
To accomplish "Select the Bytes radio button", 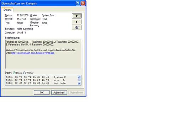I will pyautogui.click(x=14, y=73).
